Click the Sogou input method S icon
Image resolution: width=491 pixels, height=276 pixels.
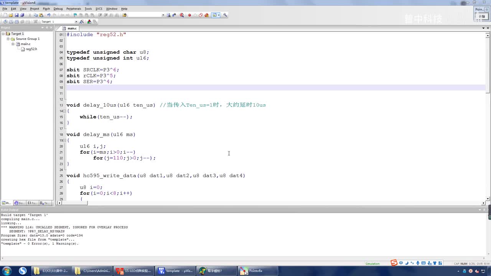click(394, 263)
